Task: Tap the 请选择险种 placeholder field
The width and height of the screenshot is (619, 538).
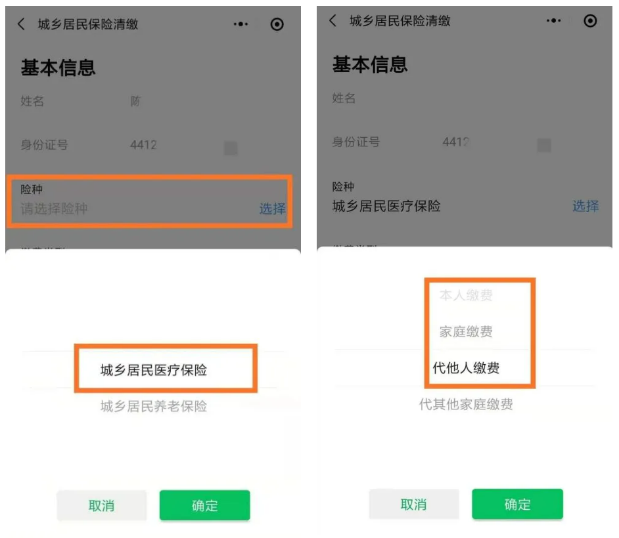Action: point(54,209)
